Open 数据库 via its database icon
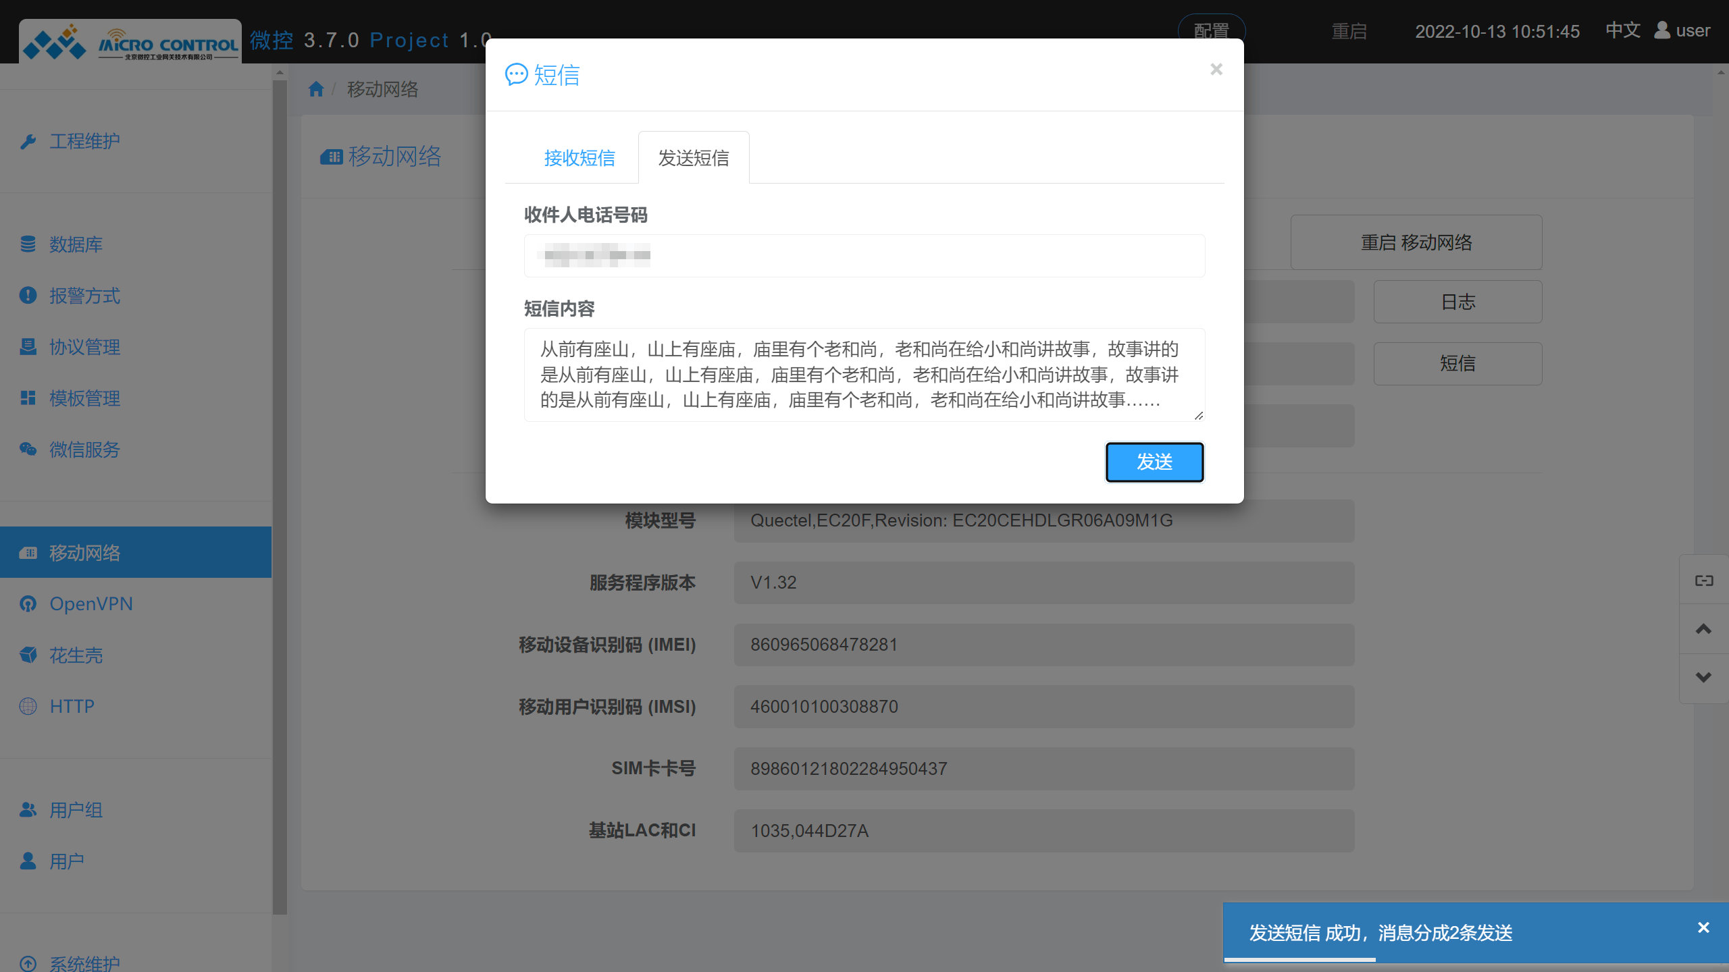 click(28, 244)
